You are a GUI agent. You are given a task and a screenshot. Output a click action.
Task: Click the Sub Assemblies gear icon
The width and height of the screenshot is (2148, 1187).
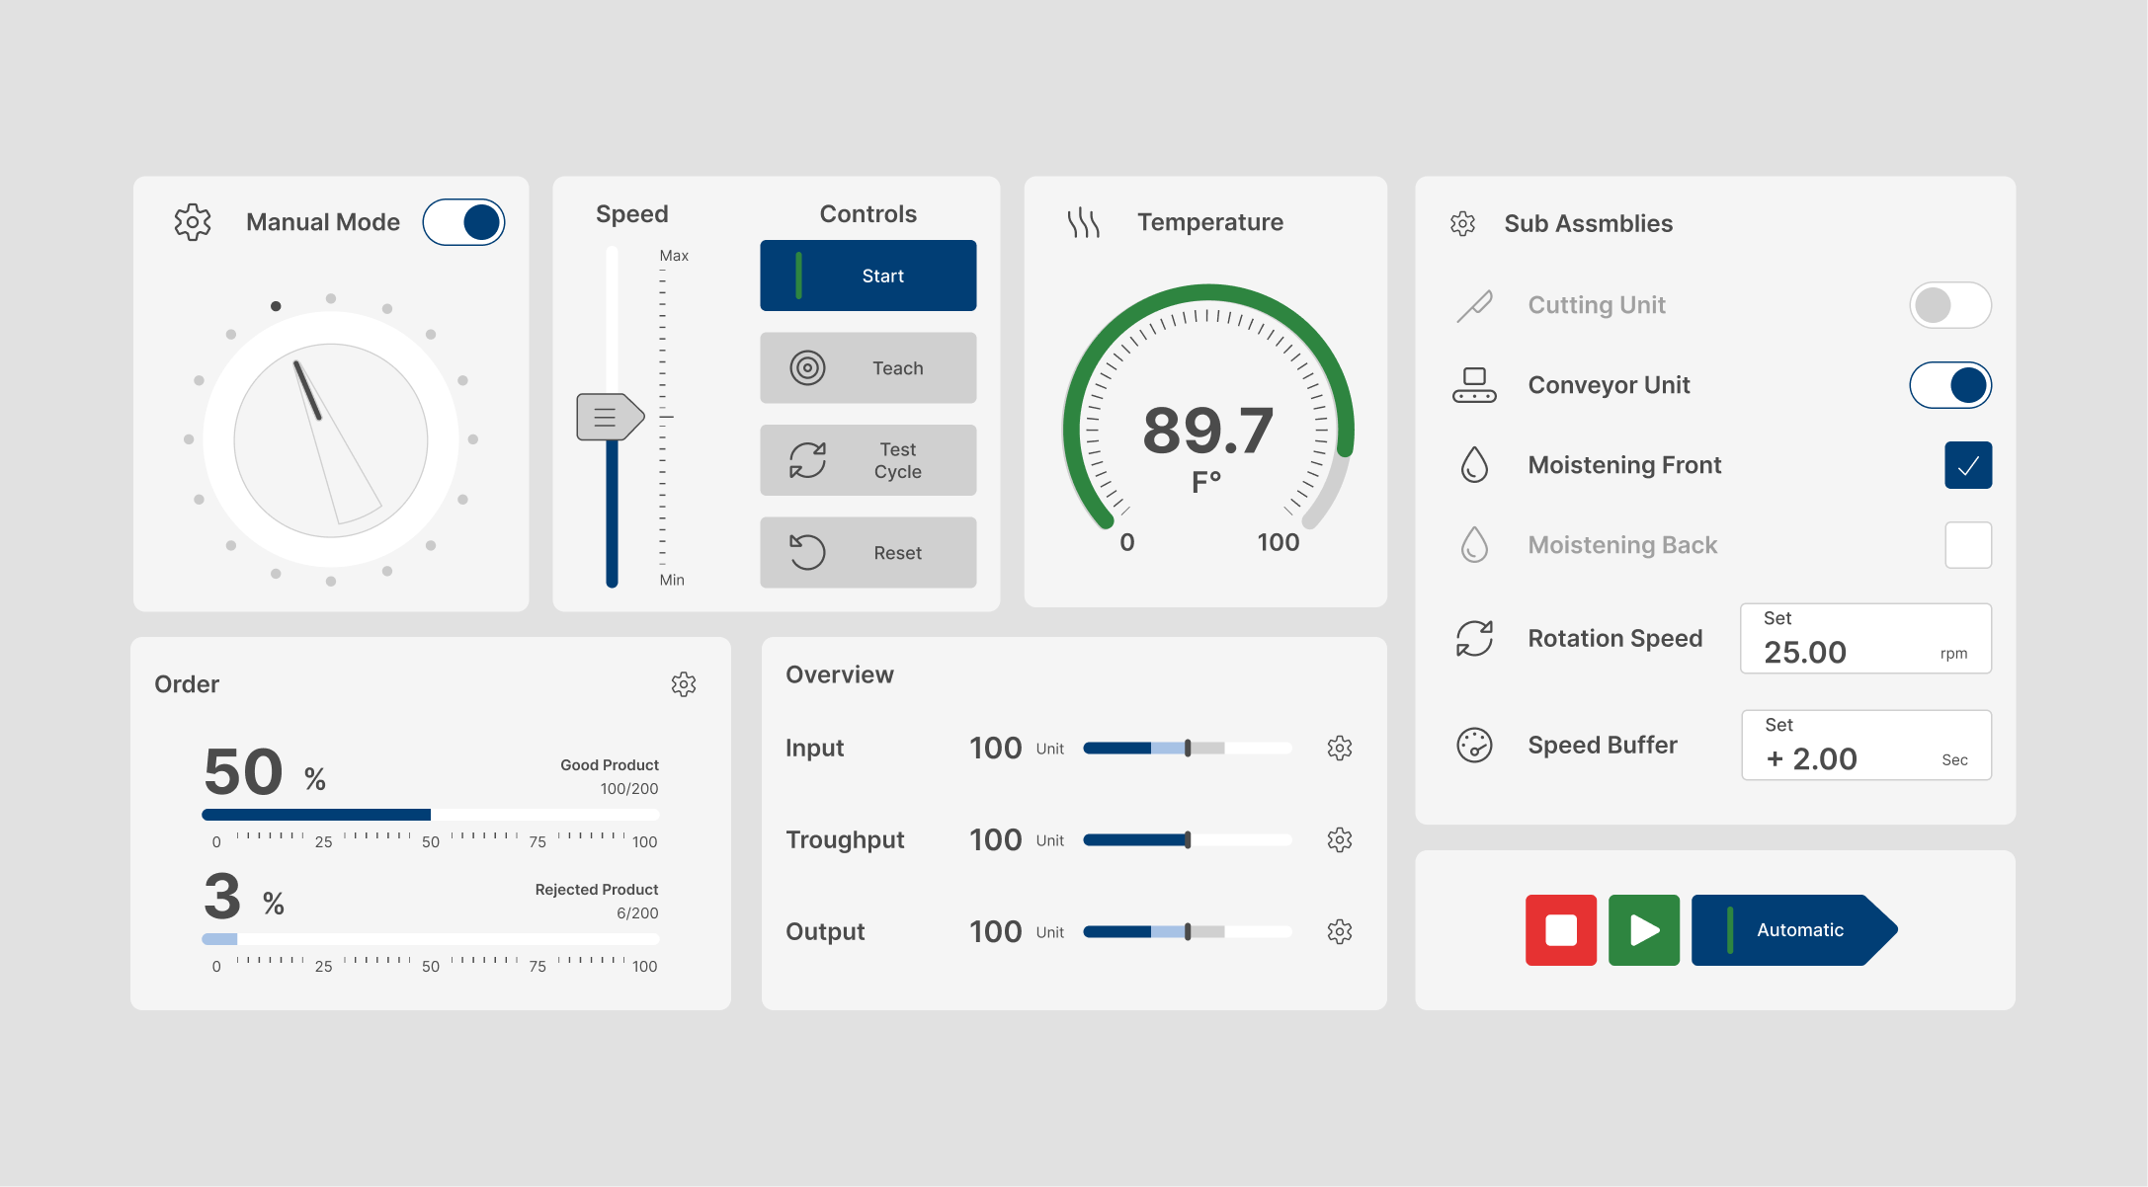click(x=1462, y=224)
